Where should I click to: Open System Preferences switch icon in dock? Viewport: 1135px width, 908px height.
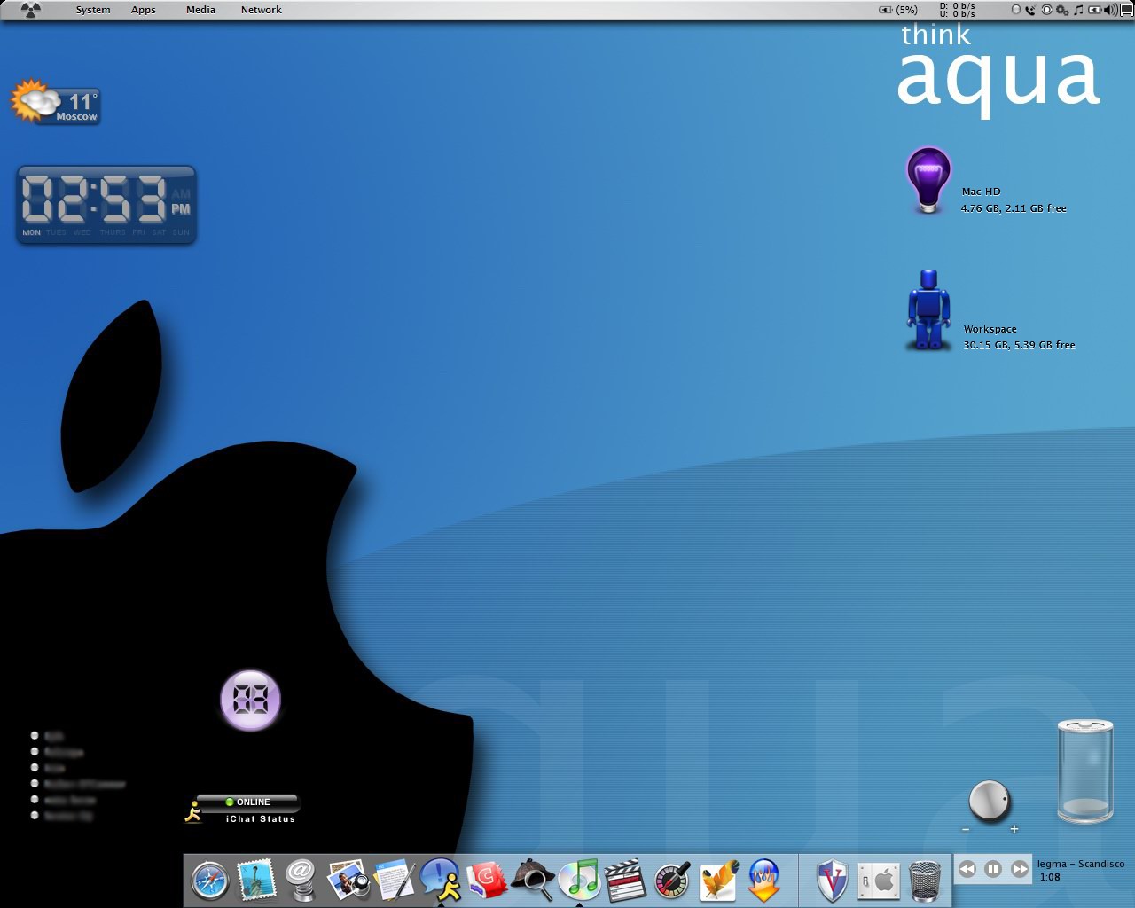(879, 881)
